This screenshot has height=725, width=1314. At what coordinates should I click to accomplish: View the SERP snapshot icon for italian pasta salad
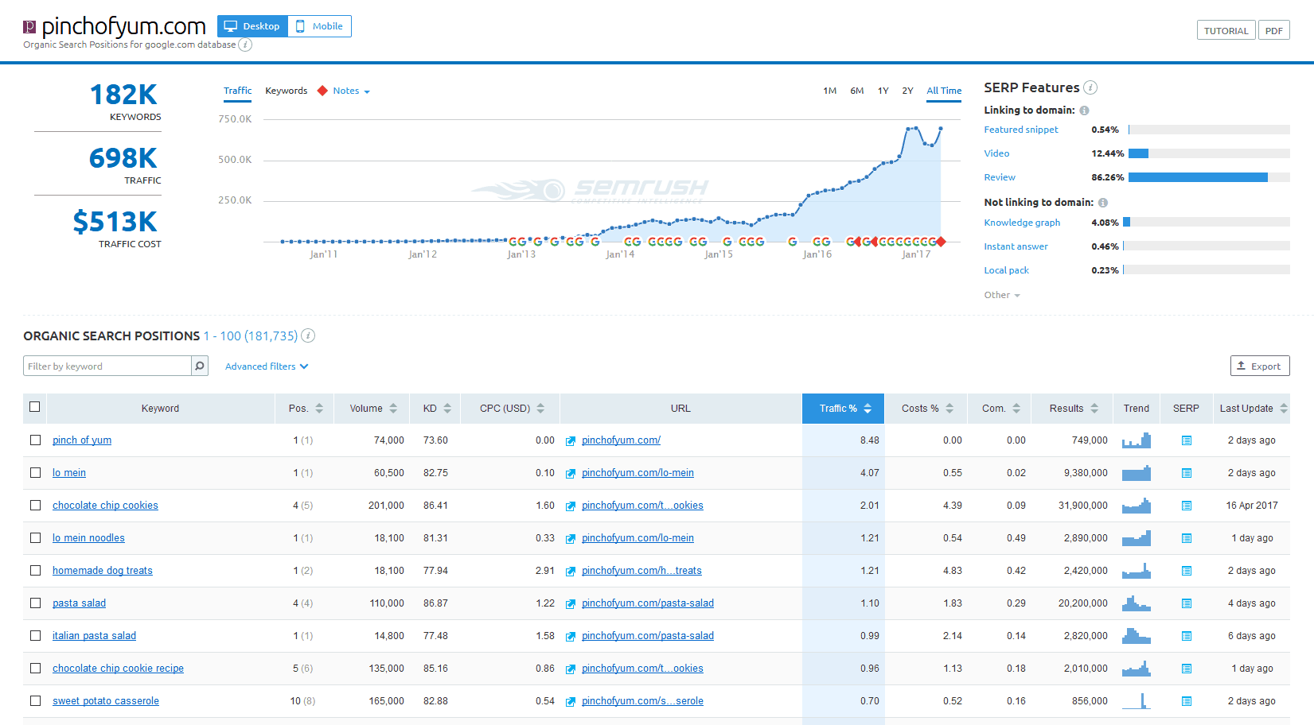[1187, 636]
